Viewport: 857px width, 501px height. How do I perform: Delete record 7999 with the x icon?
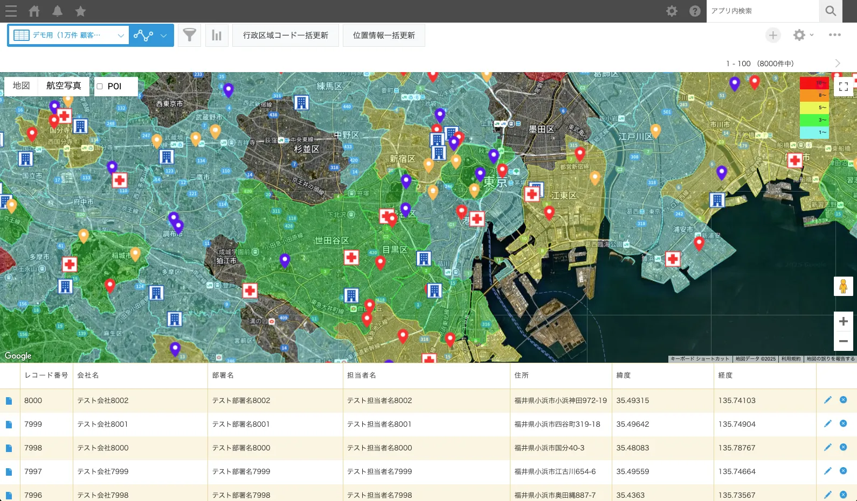tap(843, 424)
